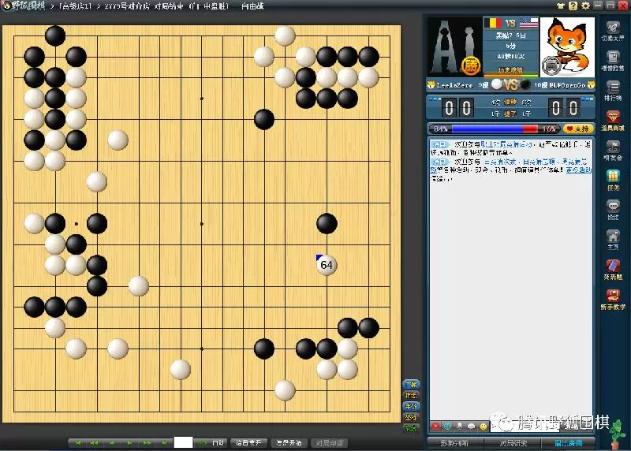The image size is (631, 451).
Task: Jump to the first move
Action: pyautogui.click(x=77, y=443)
